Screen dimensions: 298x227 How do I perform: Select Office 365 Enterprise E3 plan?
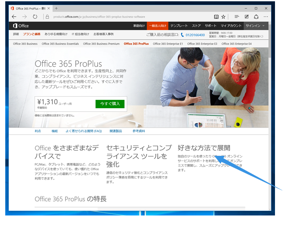coord(202,44)
